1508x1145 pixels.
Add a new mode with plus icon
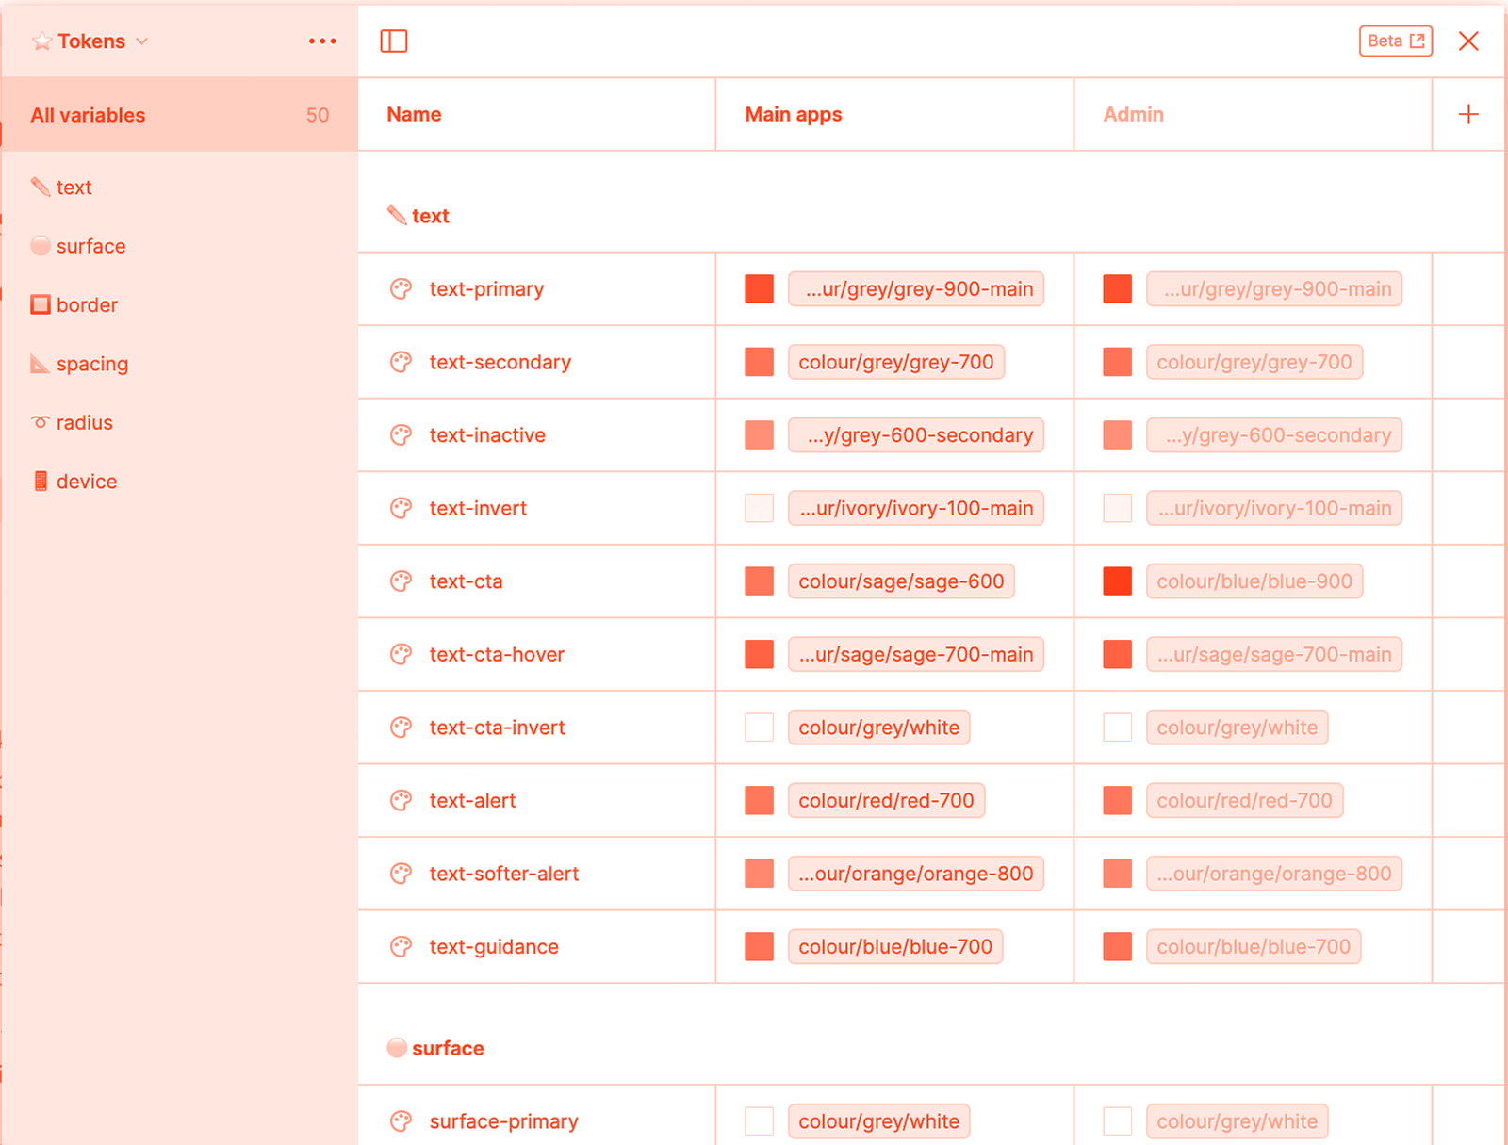(x=1467, y=115)
